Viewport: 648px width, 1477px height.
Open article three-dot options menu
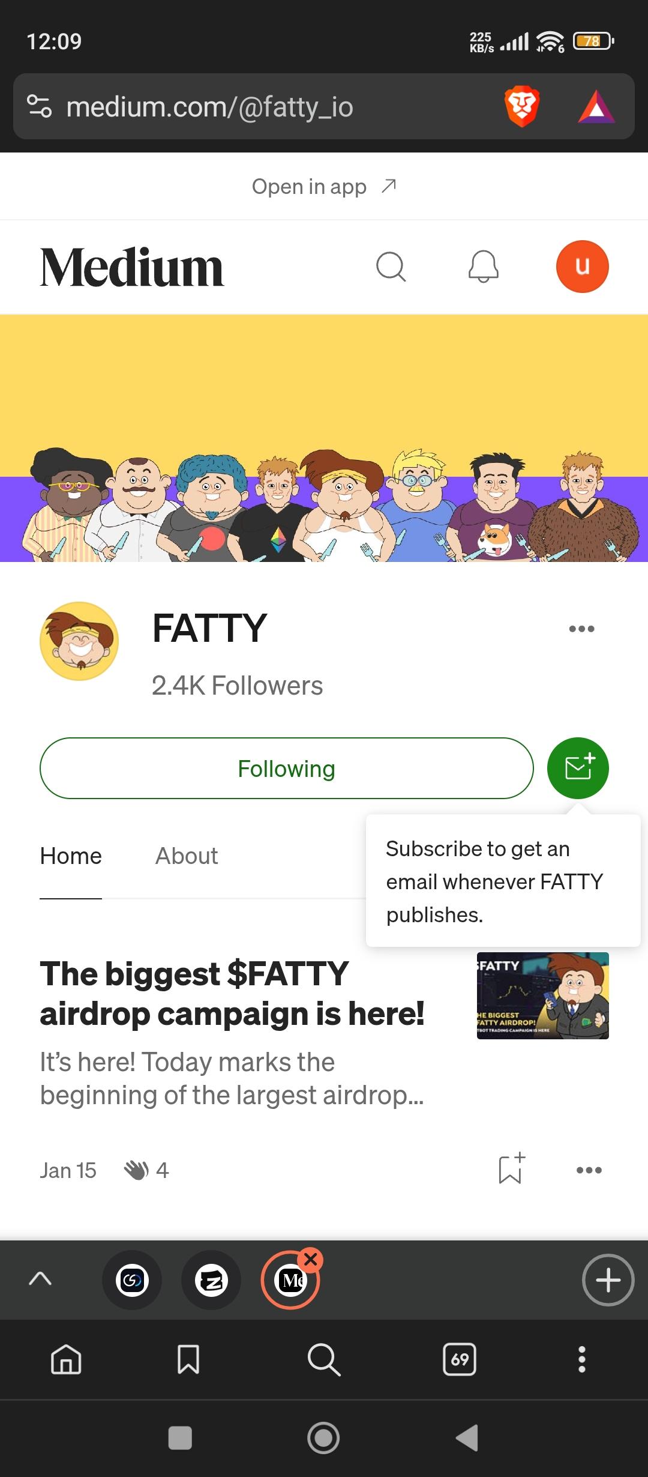[x=589, y=1170]
